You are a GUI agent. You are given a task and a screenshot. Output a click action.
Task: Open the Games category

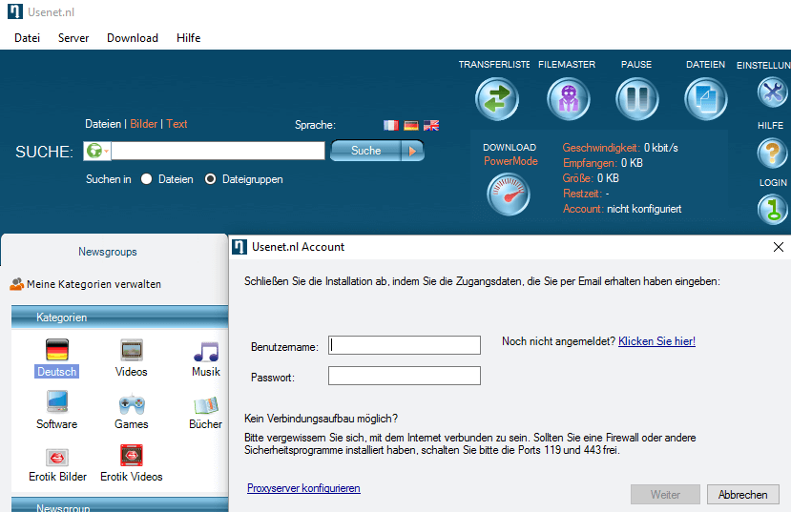[131, 410]
